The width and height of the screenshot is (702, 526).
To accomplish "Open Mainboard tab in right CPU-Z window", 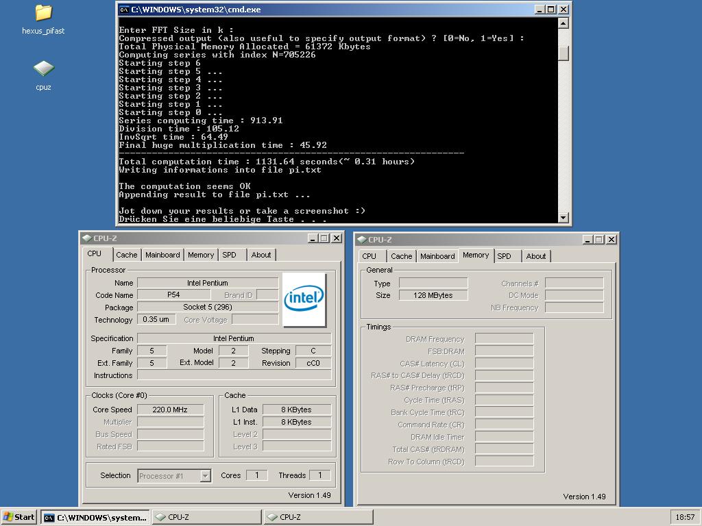I will pos(437,256).
